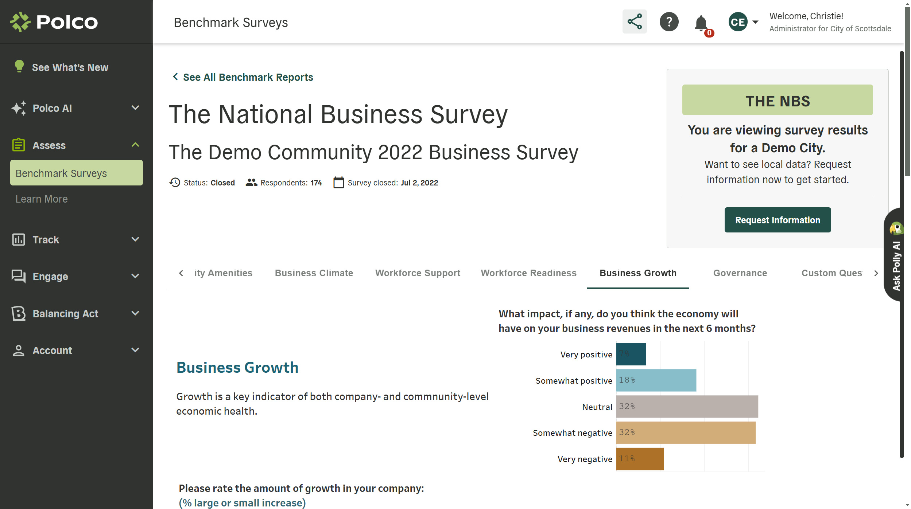Screen dimensions: 911x509
Task: Expand the Balancing Act menu chevron
Action: (x=135, y=313)
